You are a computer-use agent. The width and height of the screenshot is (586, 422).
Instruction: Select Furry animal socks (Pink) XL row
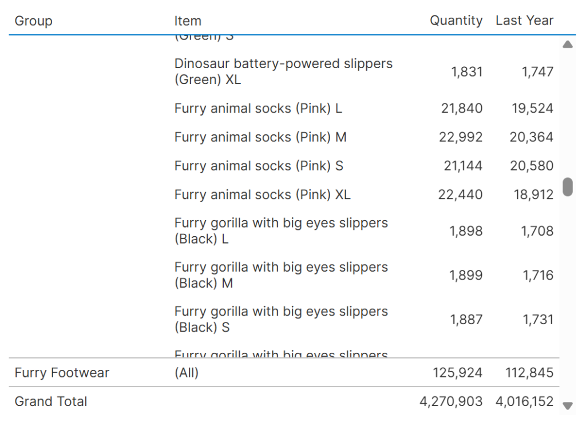point(262,194)
